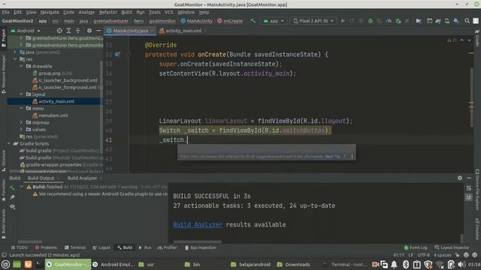Select opened file target icon in Project panel
The image size is (481, 270).
(x=59, y=31)
